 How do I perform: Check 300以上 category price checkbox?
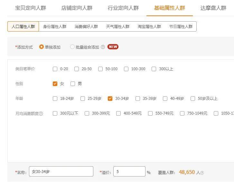(154, 69)
